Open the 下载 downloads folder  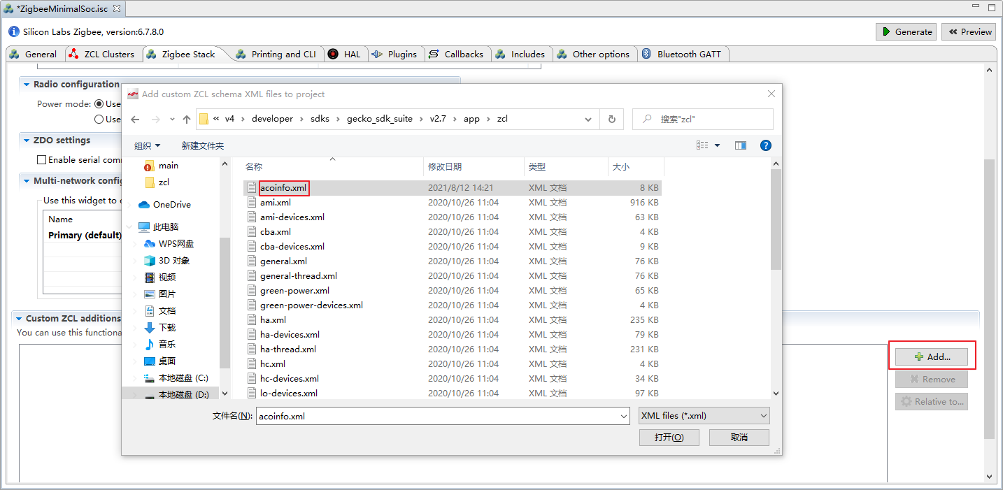pyautogui.click(x=167, y=328)
